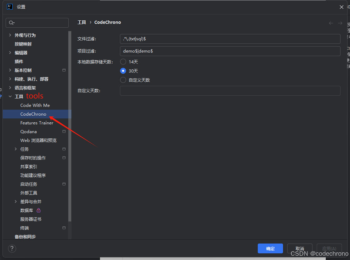Viewport: 350px width, 260px height.
Task: Expand the 差异与合并 subtree chevron
Action: (16, 201)
